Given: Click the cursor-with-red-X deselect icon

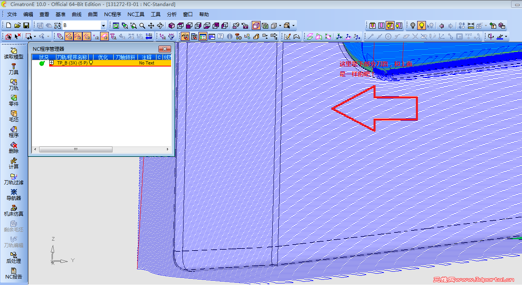Looking at the screenshot, I should [x=18, y=36].
